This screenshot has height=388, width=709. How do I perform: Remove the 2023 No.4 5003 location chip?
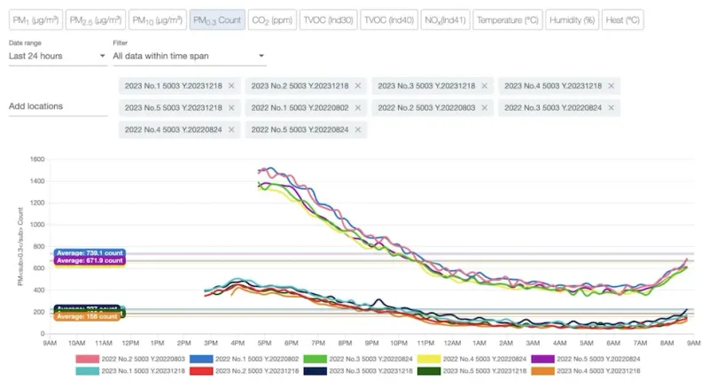612,86
